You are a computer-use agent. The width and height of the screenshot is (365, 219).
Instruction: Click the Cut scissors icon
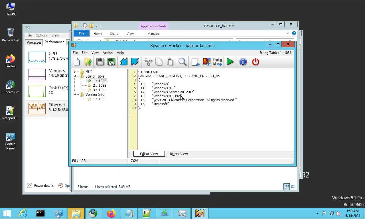coord(148,62)
